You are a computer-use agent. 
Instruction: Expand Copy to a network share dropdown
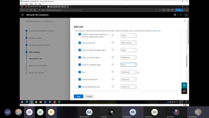coord(128,57)
